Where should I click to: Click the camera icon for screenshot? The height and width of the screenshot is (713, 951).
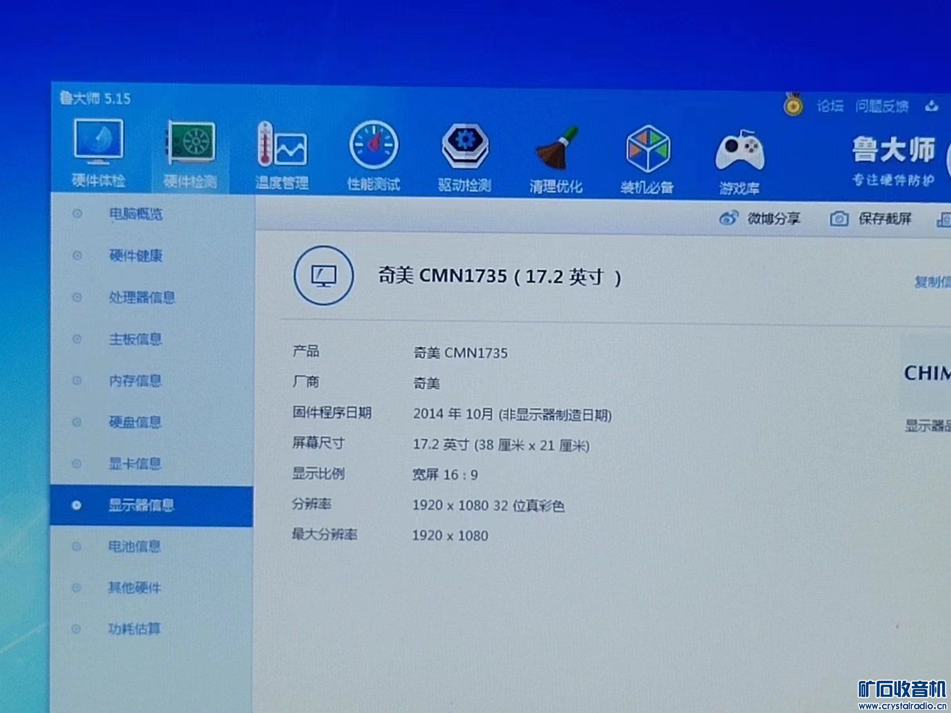point(839,218)
